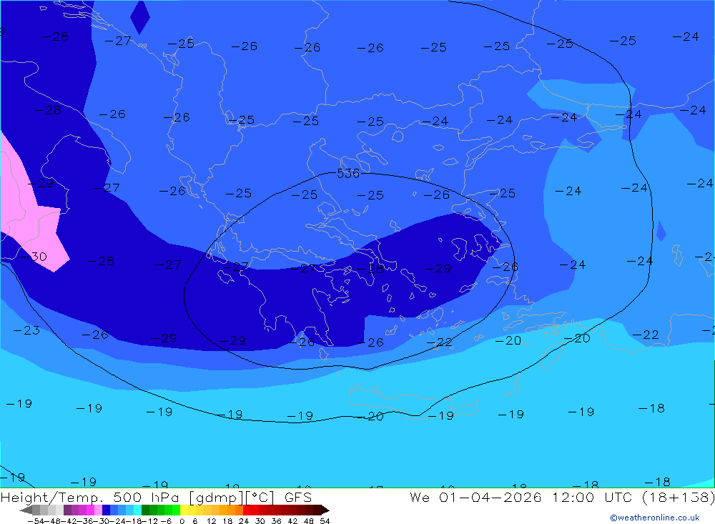Click the 54 label below the color scale
This screenshot has height=524, width=715.
325,521
